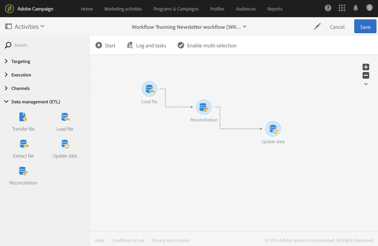Screen dimensions: 378x246
Task: Open the help question mark icon
Action: pyautogui.click(x=328, y=8)
